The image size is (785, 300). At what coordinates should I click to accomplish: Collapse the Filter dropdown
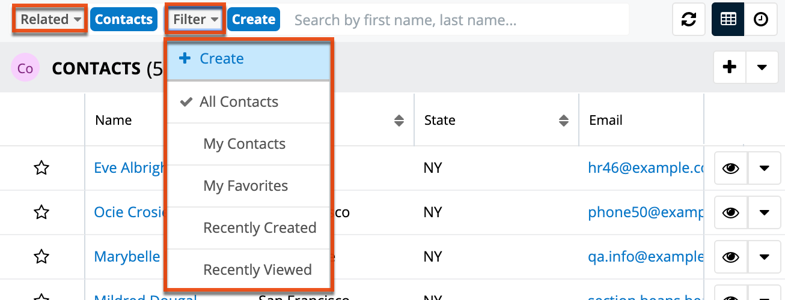[195, 20]
